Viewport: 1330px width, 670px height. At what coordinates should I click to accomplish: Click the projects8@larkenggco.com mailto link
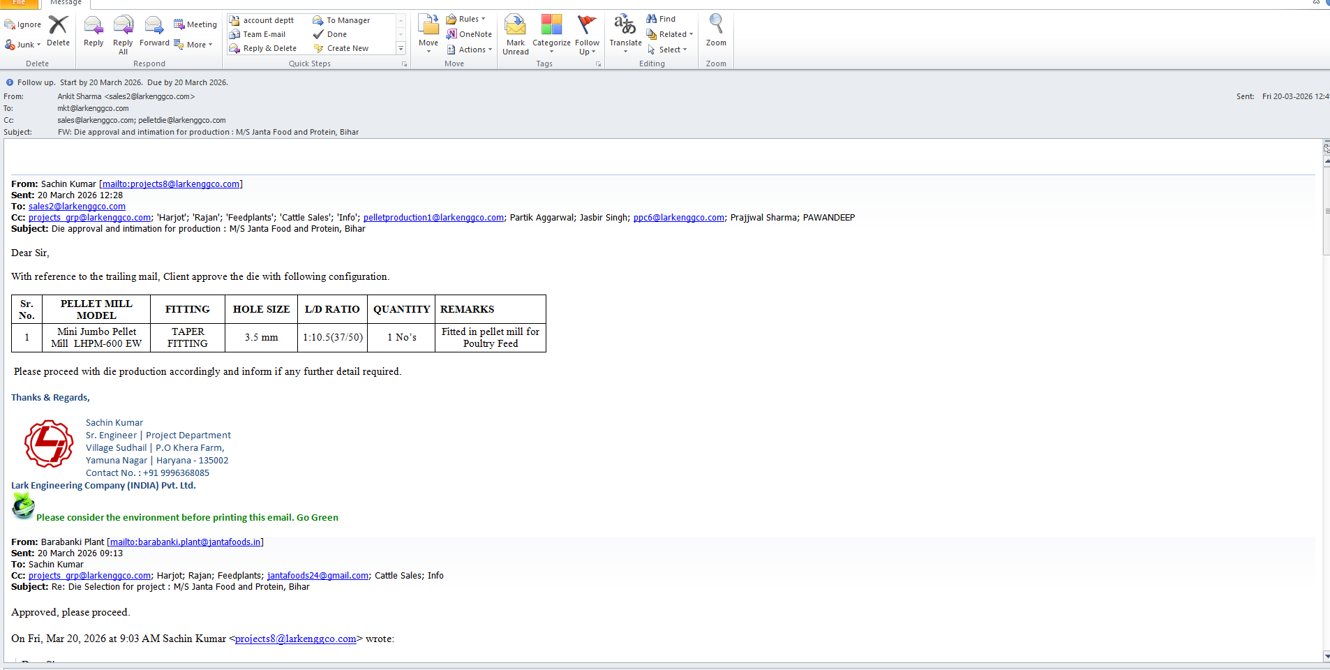point(171,184)
